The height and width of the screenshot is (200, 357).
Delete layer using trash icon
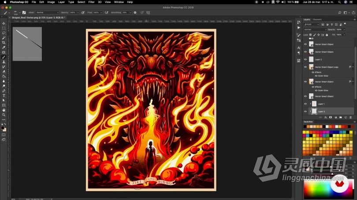click(351, 117)
